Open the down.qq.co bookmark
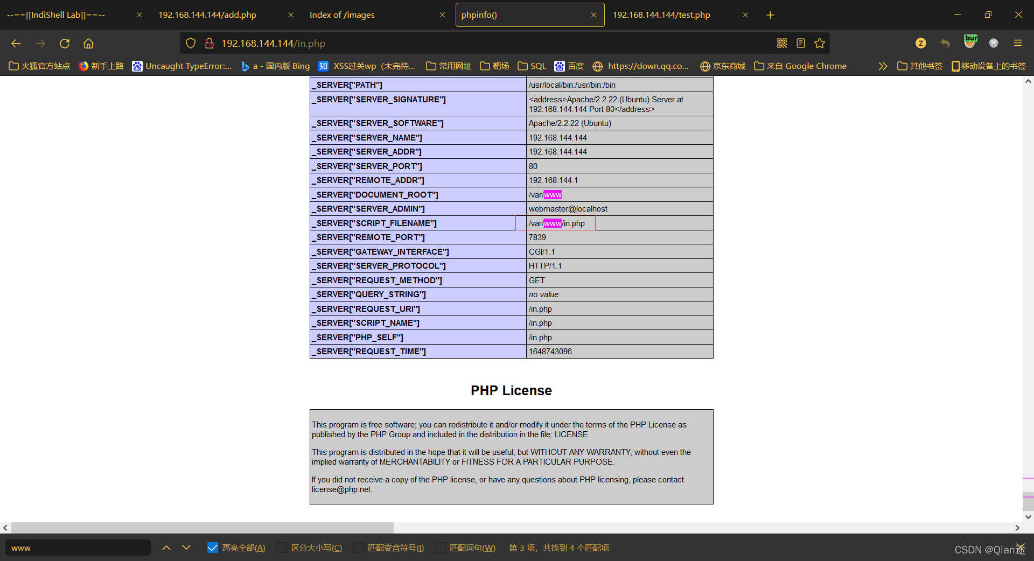The height and width of the screenshot is (561, 1034). [x=640, y=66]
